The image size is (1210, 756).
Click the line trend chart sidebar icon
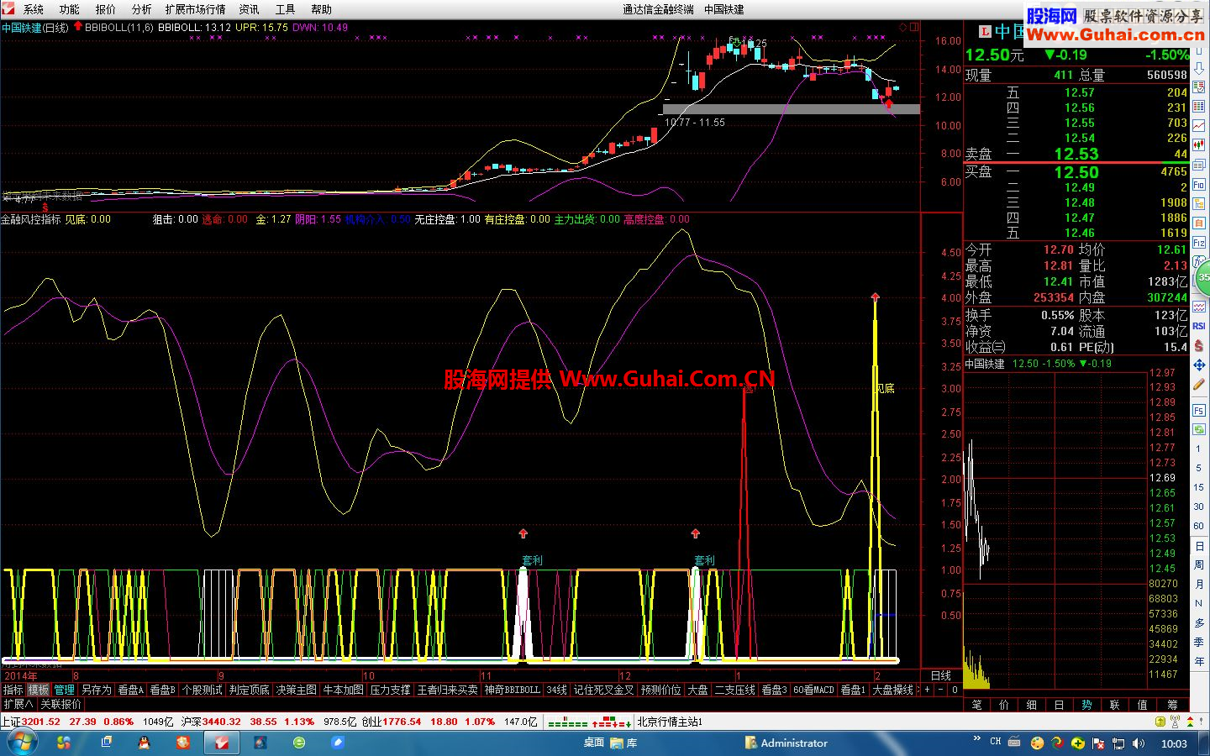click(1199, 125)
